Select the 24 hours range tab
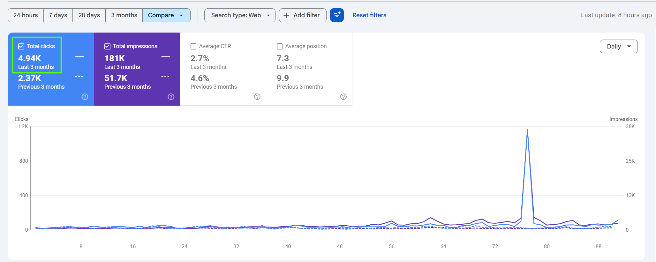 [x=26, y=15]
